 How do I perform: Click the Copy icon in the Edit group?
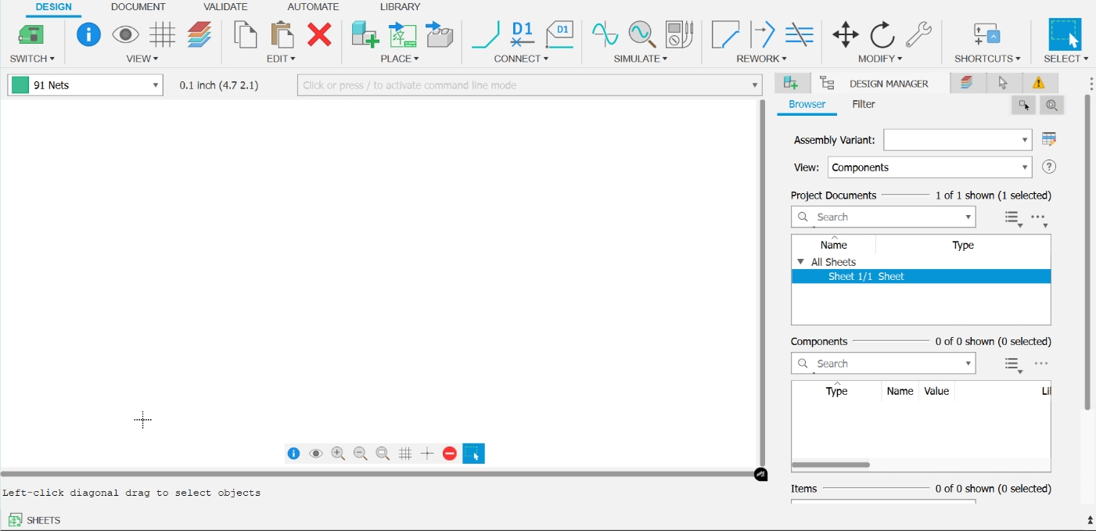pyautogui.click(x=246, y=34)
